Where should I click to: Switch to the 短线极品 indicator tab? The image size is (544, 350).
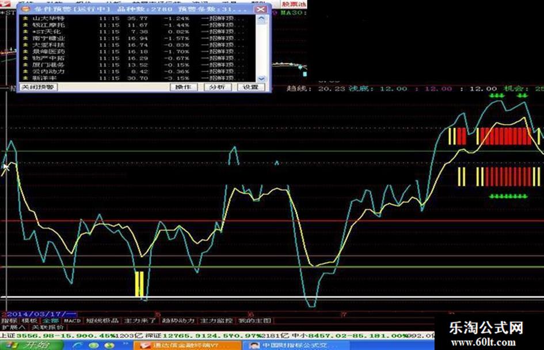(x=102, y=321)
